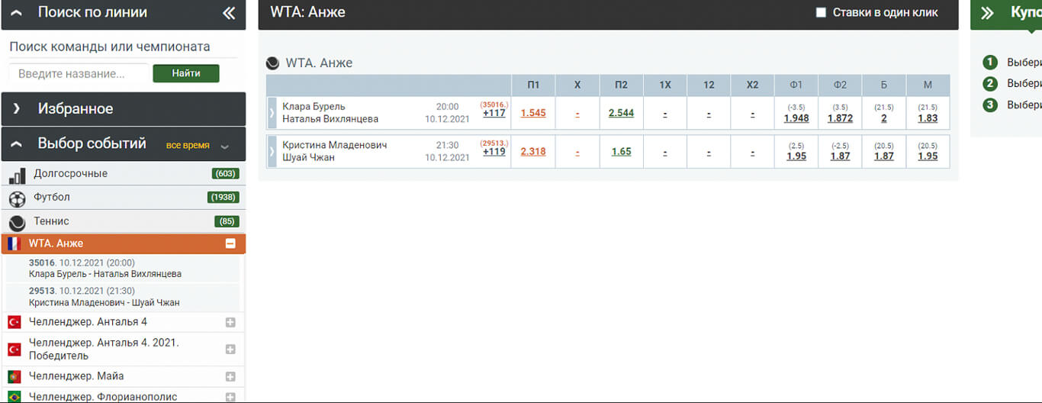Click the Футбол soccer ball icon
Screen dimensions: 1042x403
coord(17,198)
